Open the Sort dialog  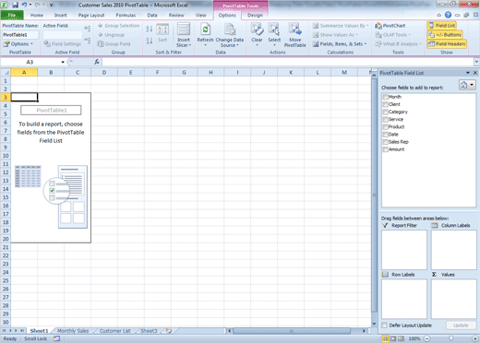(x=162, y=33)
